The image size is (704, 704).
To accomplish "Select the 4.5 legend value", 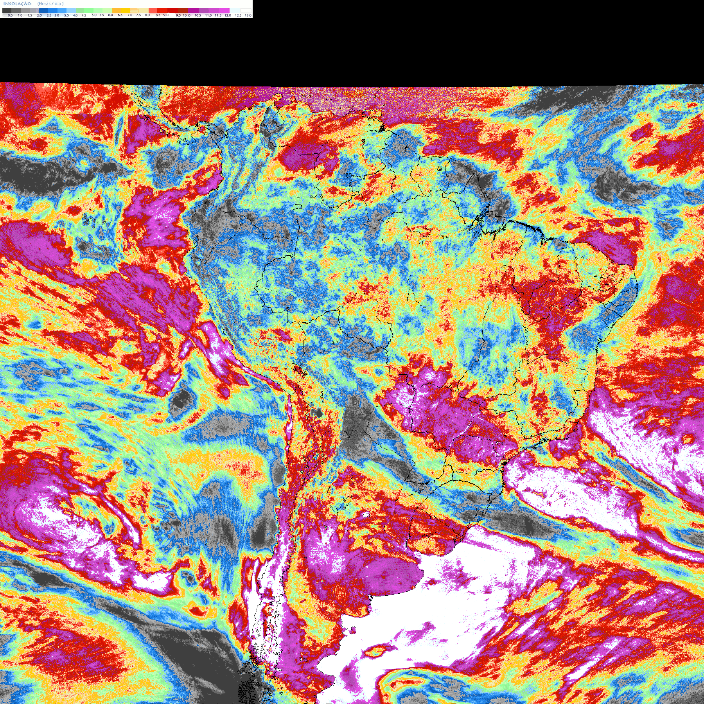I will 84,15.
